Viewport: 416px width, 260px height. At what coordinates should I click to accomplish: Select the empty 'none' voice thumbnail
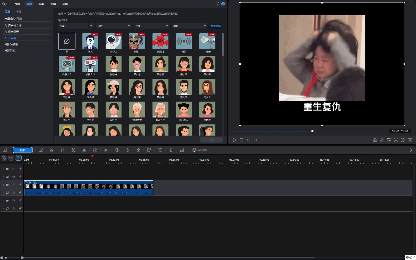pos(67,41)
